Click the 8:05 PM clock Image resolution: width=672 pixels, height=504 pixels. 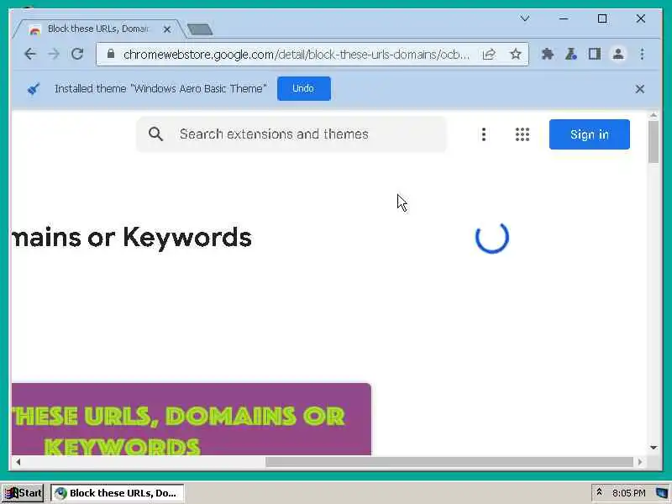coord(628,493)
